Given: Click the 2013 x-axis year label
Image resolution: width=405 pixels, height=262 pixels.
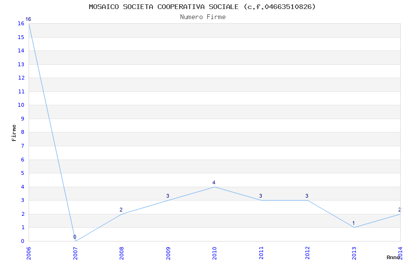Looking at the screenshot, I should [x=354, y=253].
